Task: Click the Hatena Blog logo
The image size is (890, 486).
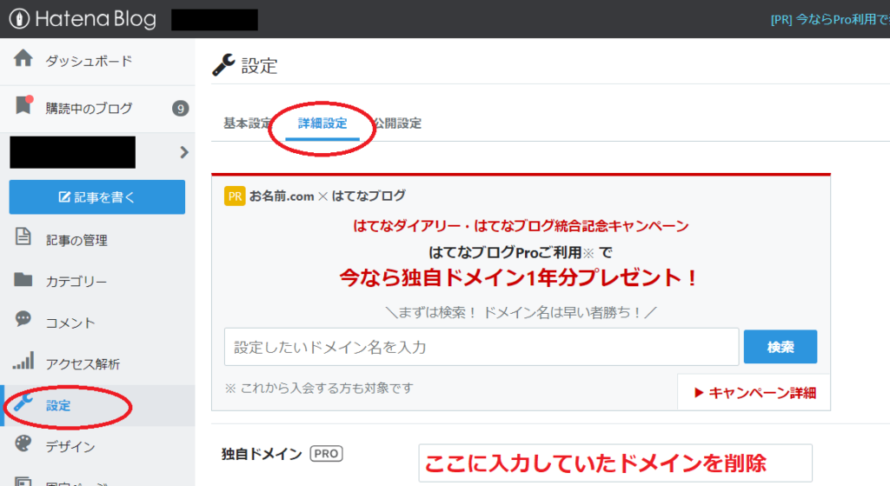Action: [83, 19]
